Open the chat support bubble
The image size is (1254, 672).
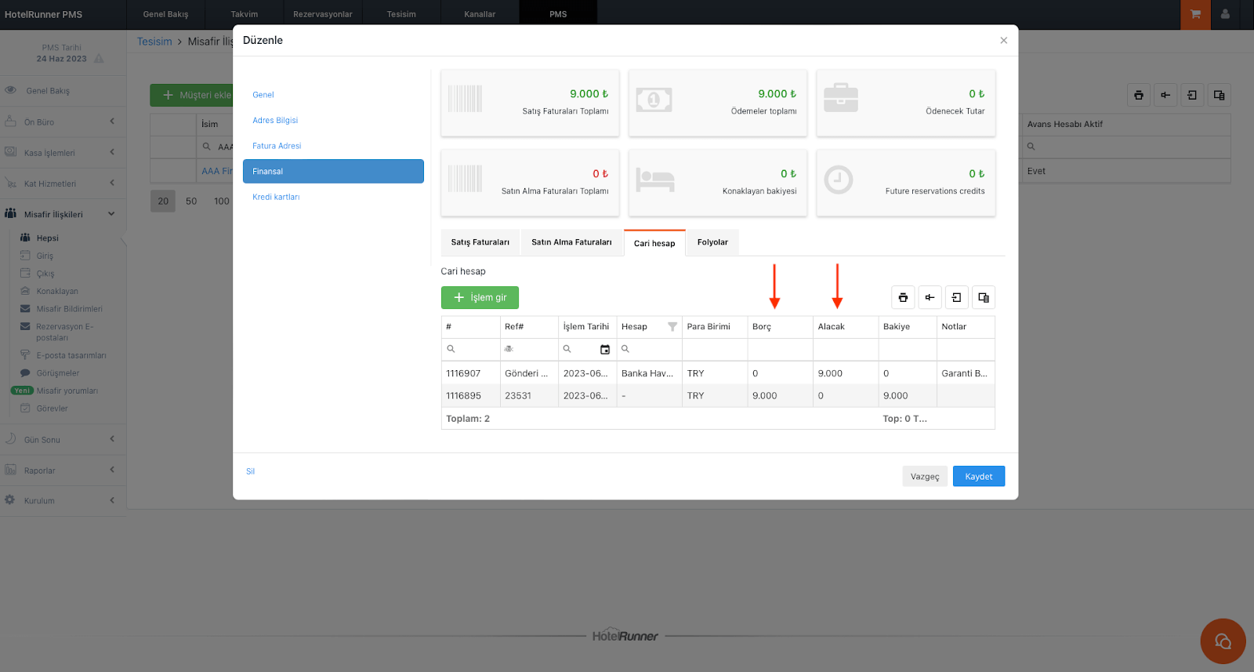click(1223, 641)
